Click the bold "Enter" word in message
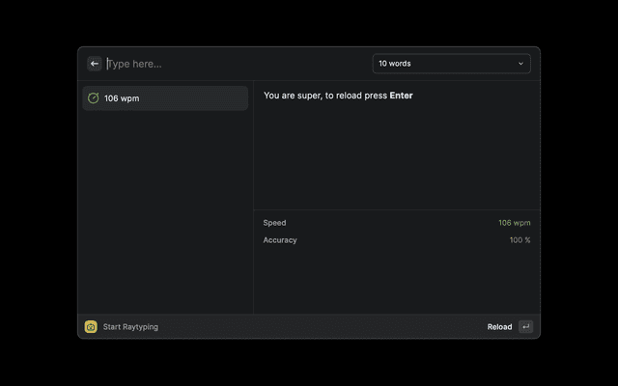618x386 pixels. pyautogui.click(x=401, y=96)
